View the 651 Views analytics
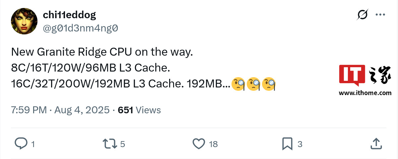The width and height of the screenshot is (398, 159). [x=139, y=110]
